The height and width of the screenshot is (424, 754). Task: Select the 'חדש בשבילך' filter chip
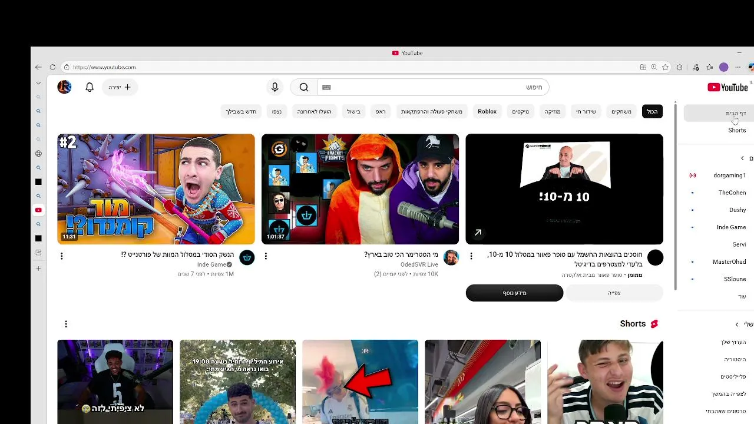coord(241,111)
